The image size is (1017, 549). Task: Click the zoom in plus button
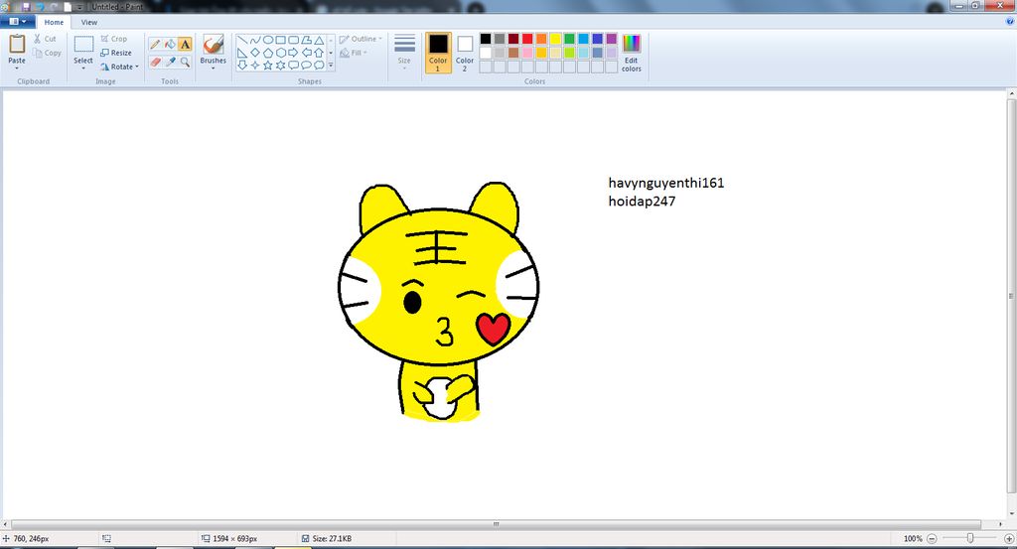tap(1009, 538)
